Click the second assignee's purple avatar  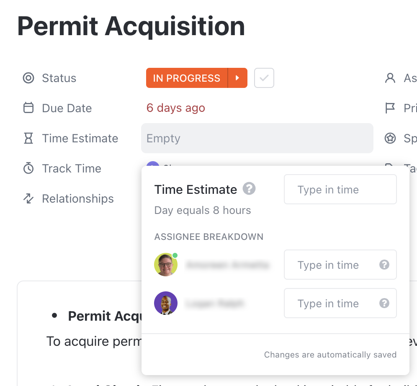tap(166, 303)
